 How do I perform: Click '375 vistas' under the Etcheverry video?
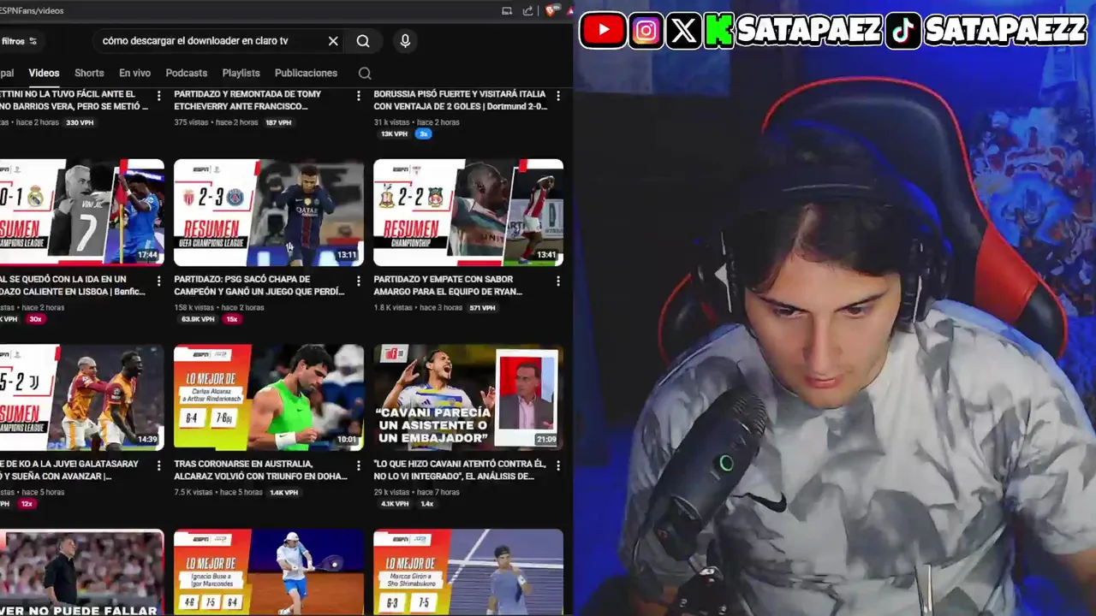pos(192,122)
